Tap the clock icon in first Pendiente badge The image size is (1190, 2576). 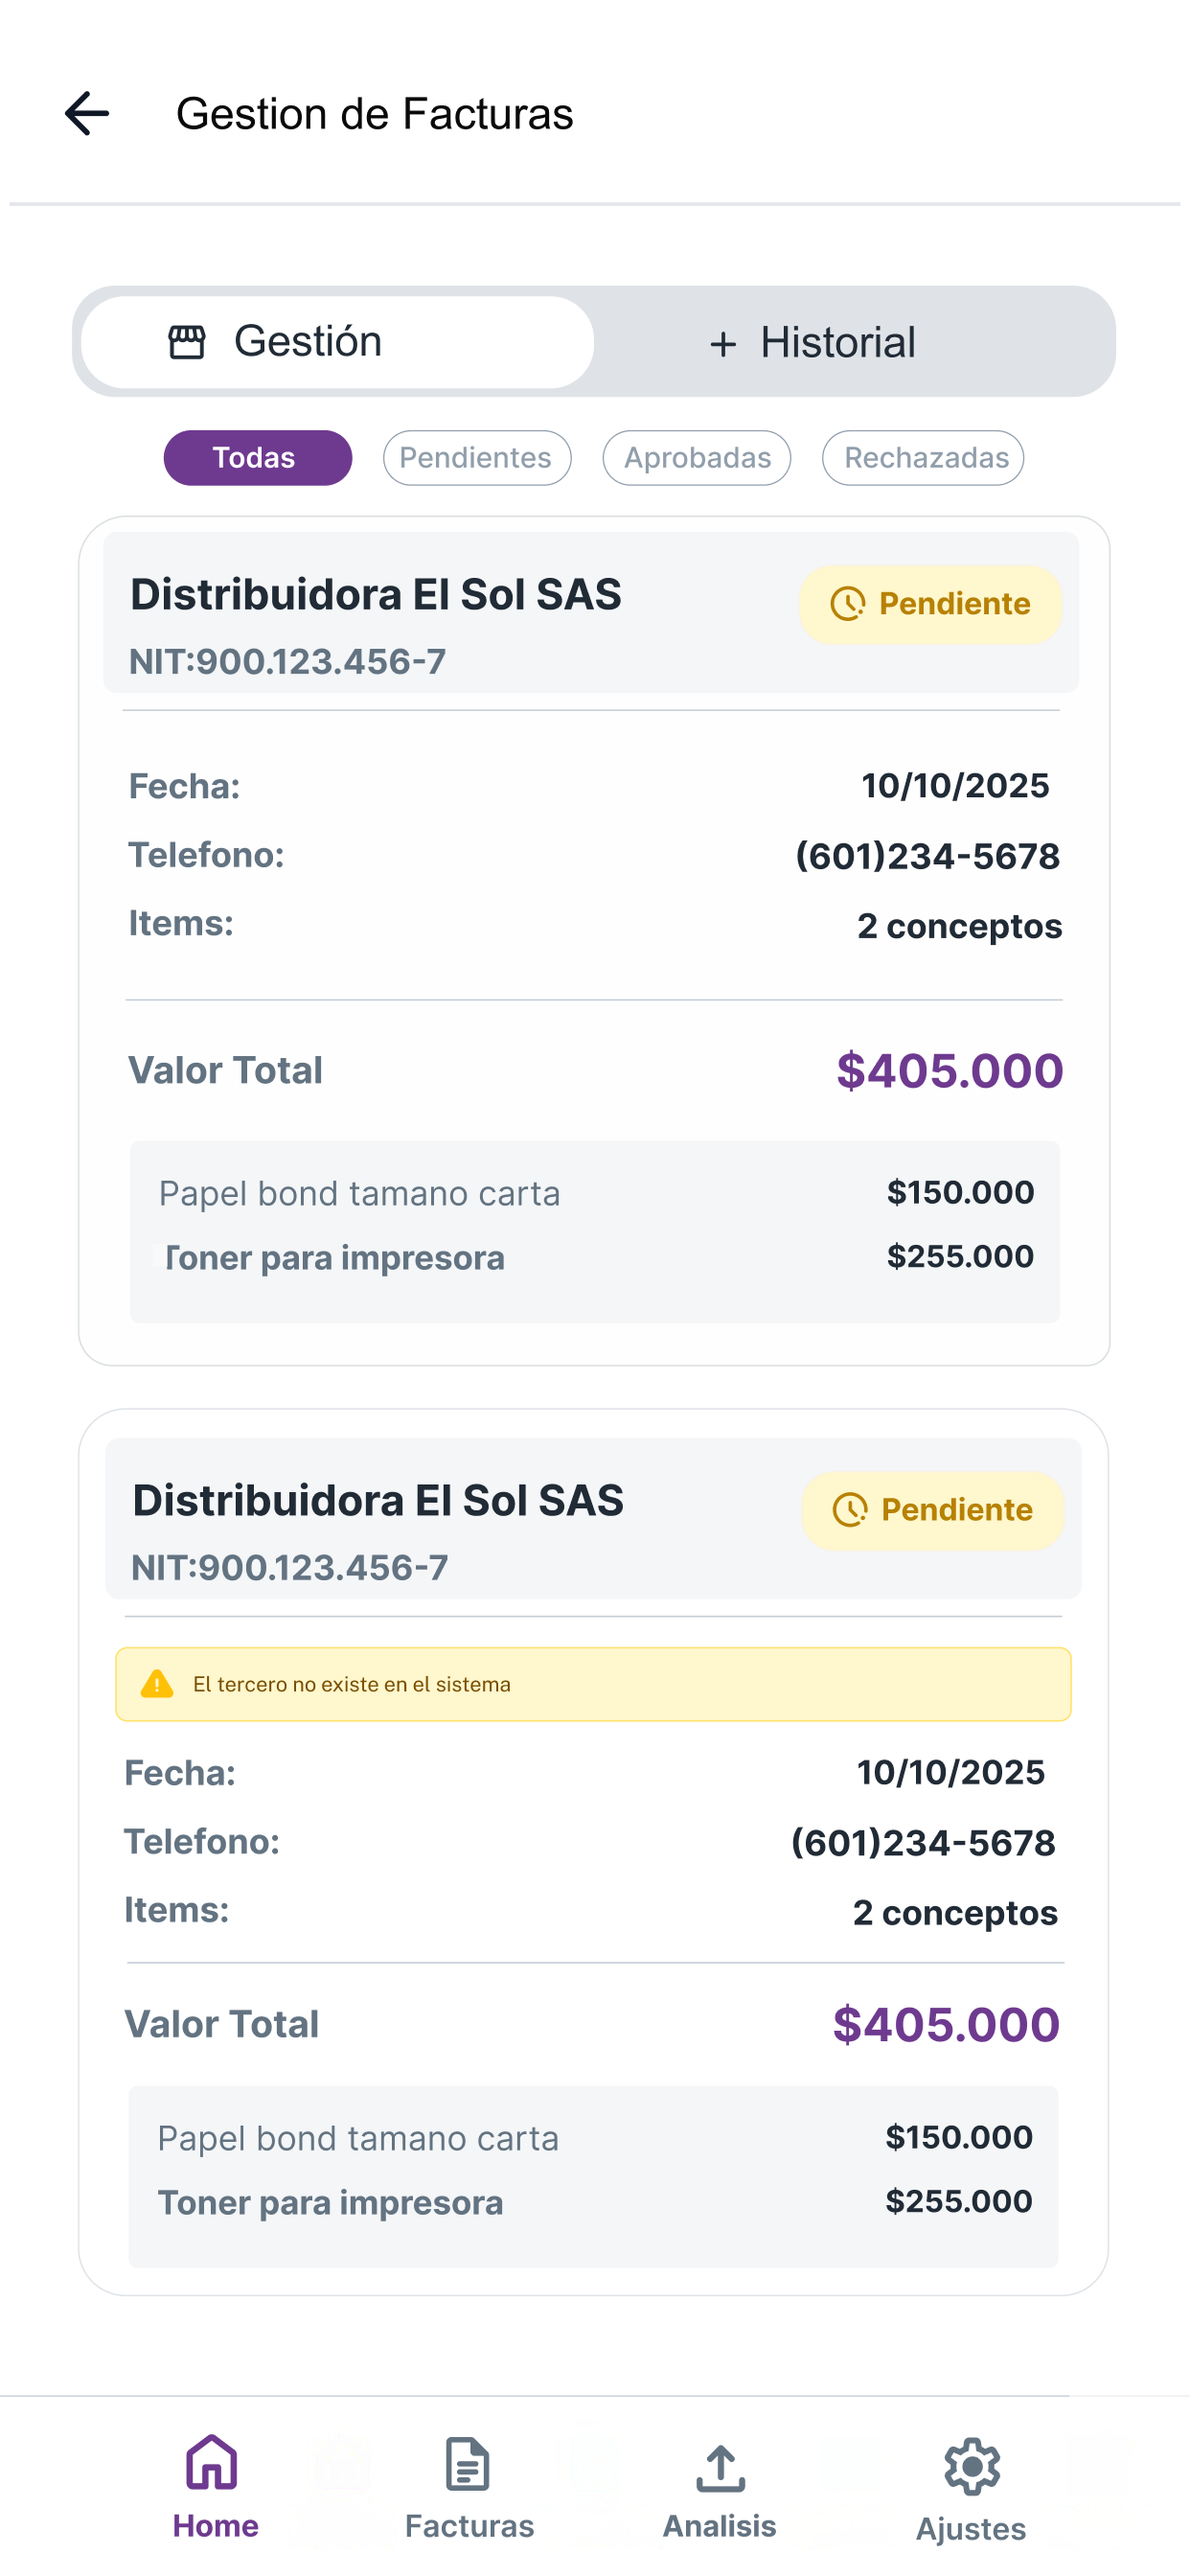click(847, 604)
